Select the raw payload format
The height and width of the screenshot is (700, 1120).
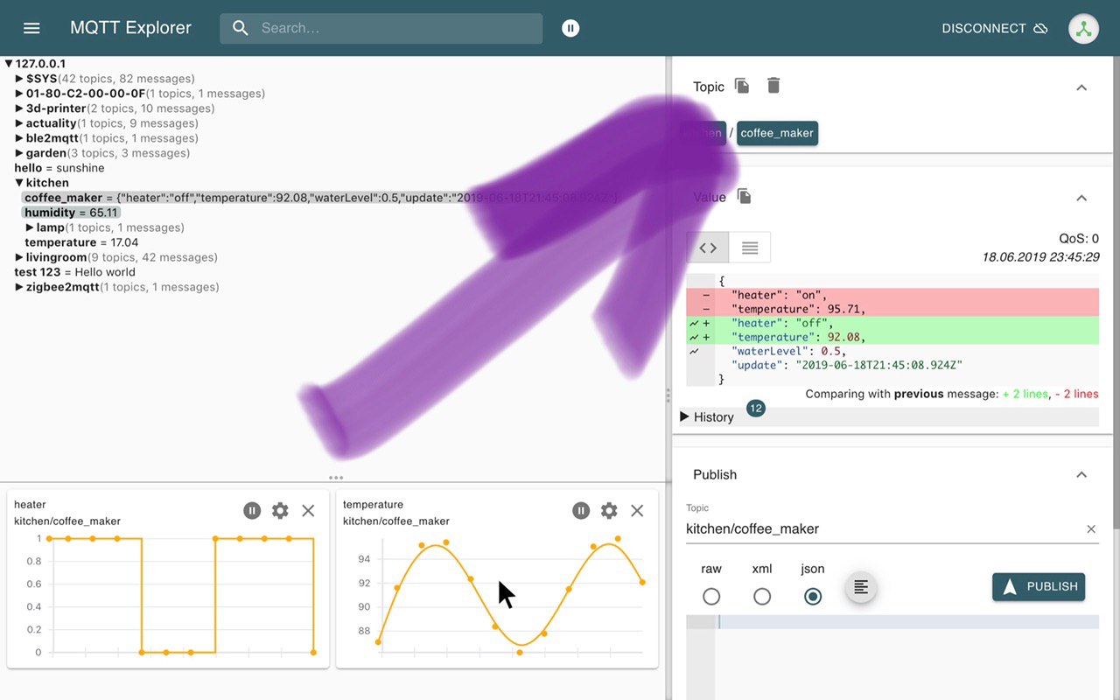coord(711,596)
